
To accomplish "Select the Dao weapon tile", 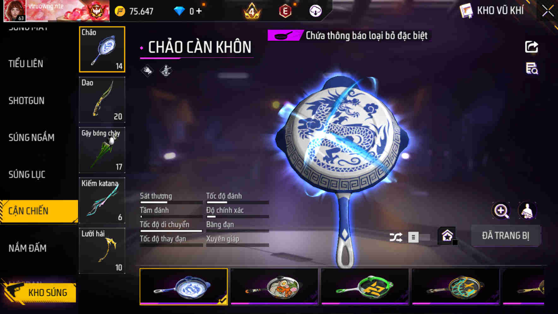I will pyautogui.click(x=102, y=100).
